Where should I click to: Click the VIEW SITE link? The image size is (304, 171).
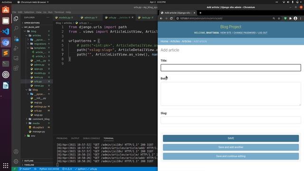[226, 33]
